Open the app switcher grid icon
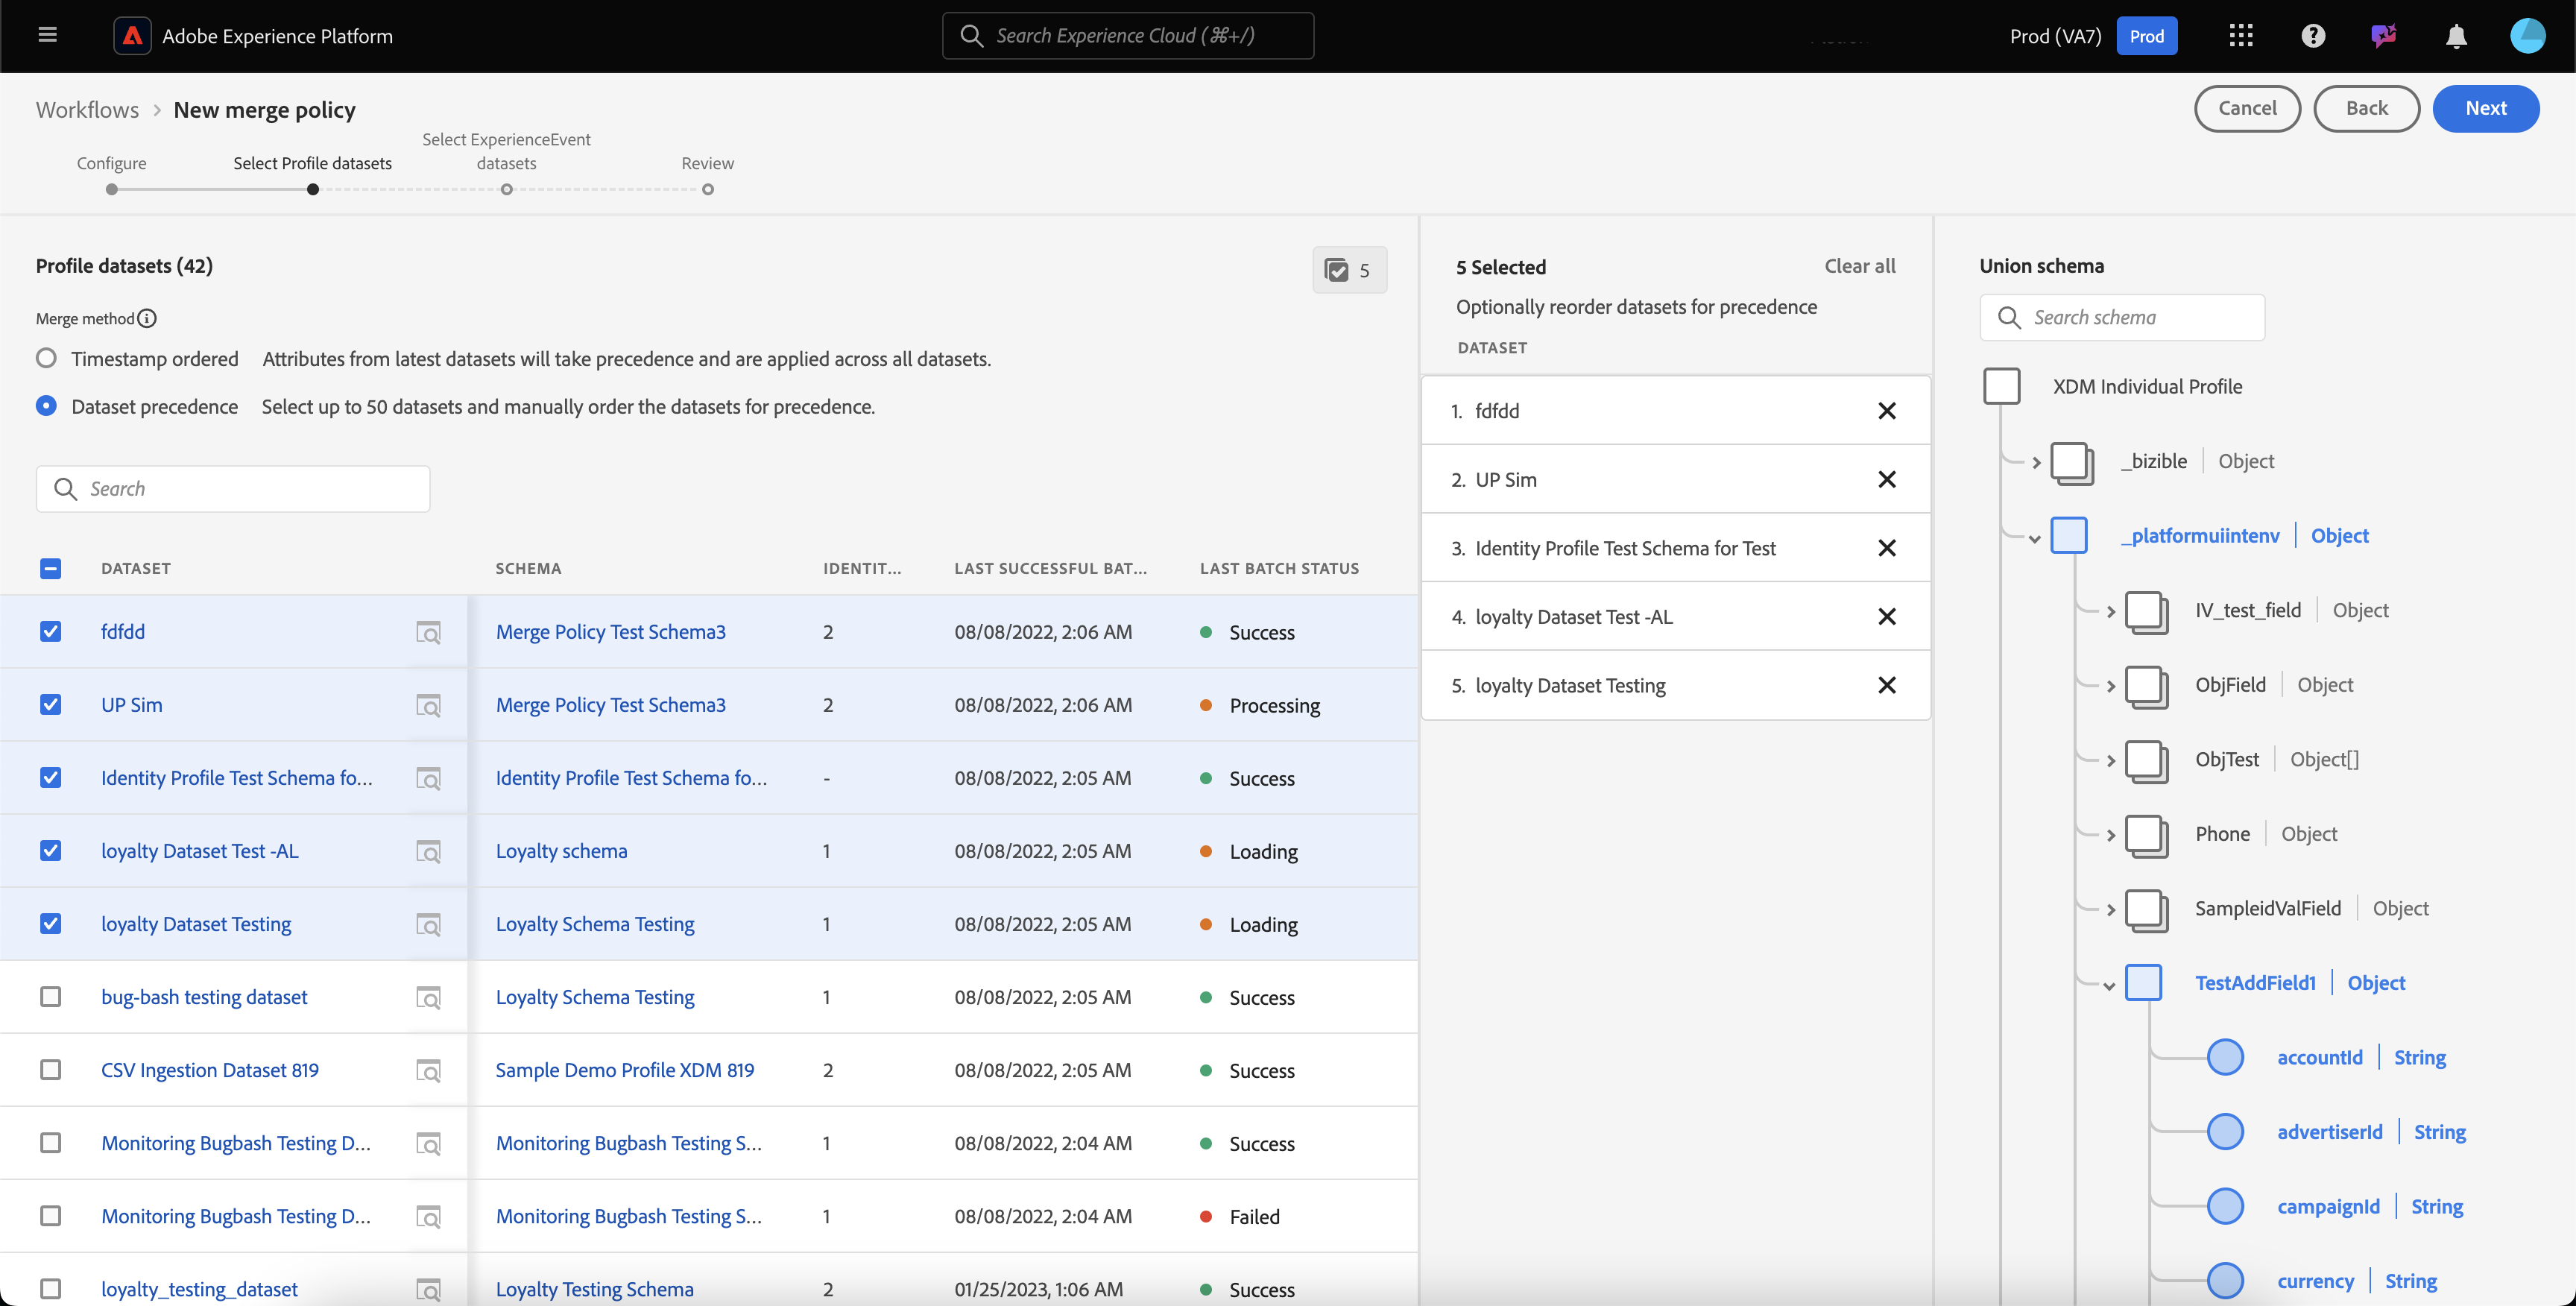 (x=2240, y=36)
